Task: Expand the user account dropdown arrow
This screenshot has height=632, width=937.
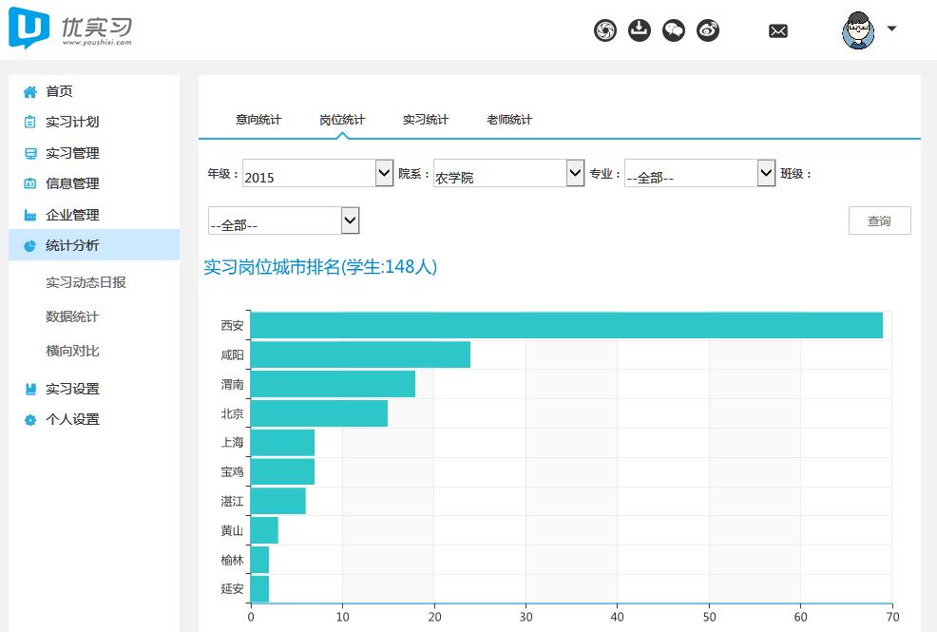Action: [x=891, y=29]
